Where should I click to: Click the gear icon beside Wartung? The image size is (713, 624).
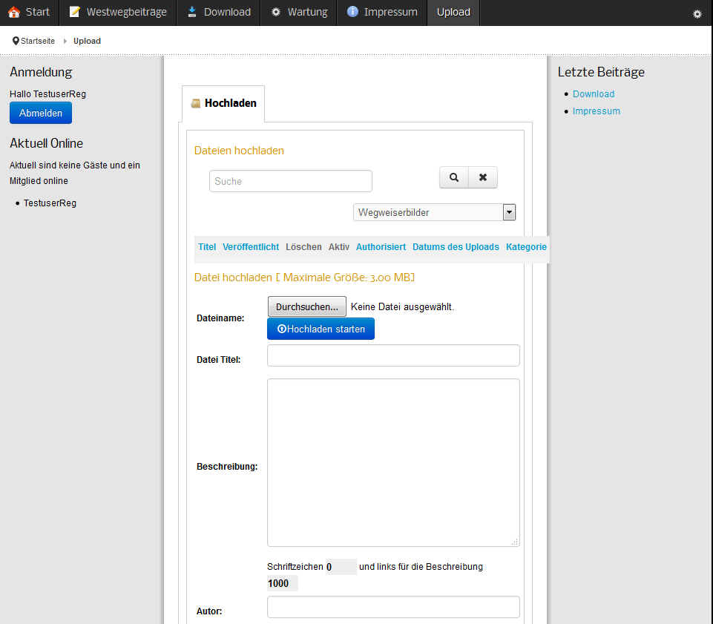pyautogui.click(x=276, y=12)
